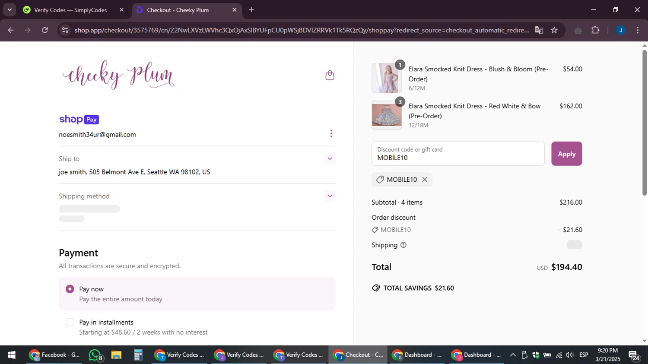This screenshot has width=648, height=364.
Task: Open volume control in system tray
Action: coord(570,355)
